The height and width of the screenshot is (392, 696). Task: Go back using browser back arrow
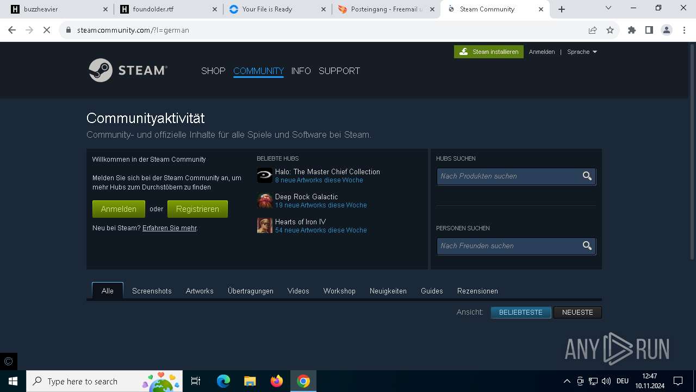coord(12,30)
